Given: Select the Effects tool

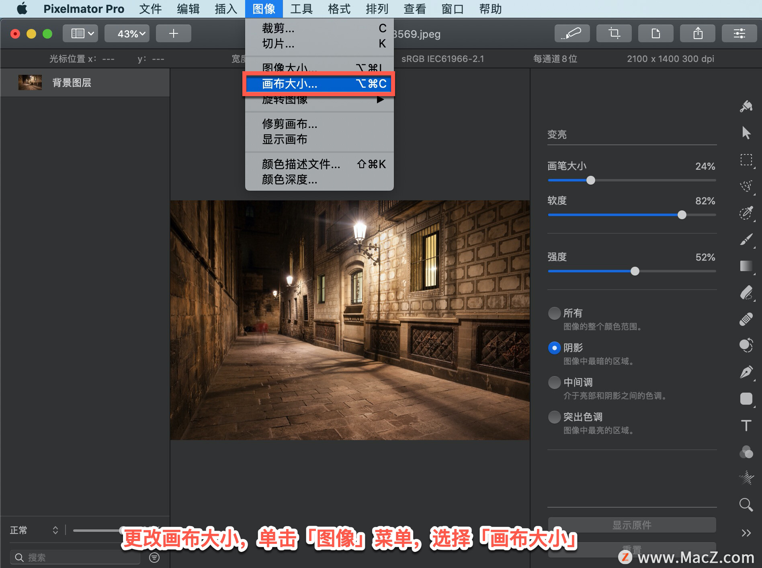Looking at the screenshot, I should (746, 478).
